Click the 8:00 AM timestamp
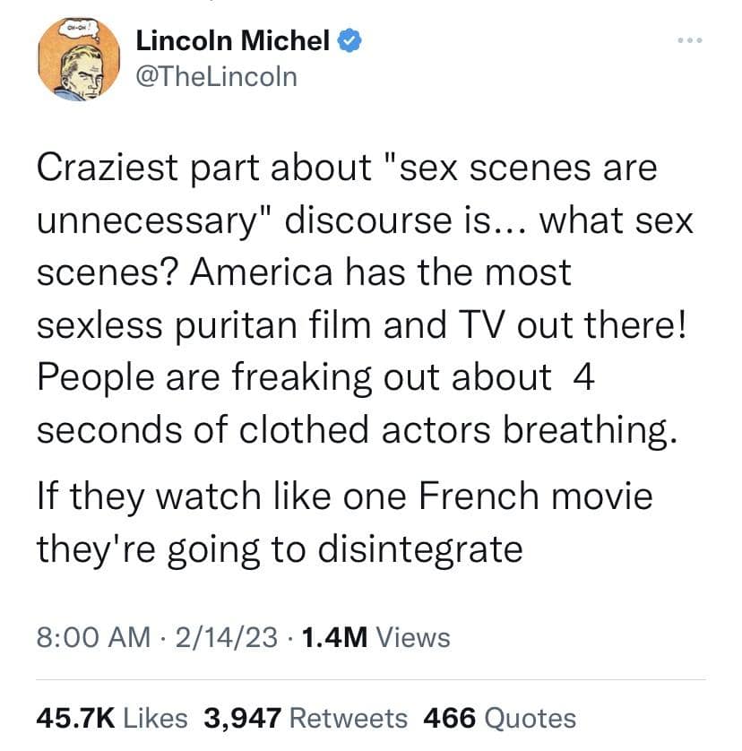Viewport: 742px width, 751px height. click(92, 637)
